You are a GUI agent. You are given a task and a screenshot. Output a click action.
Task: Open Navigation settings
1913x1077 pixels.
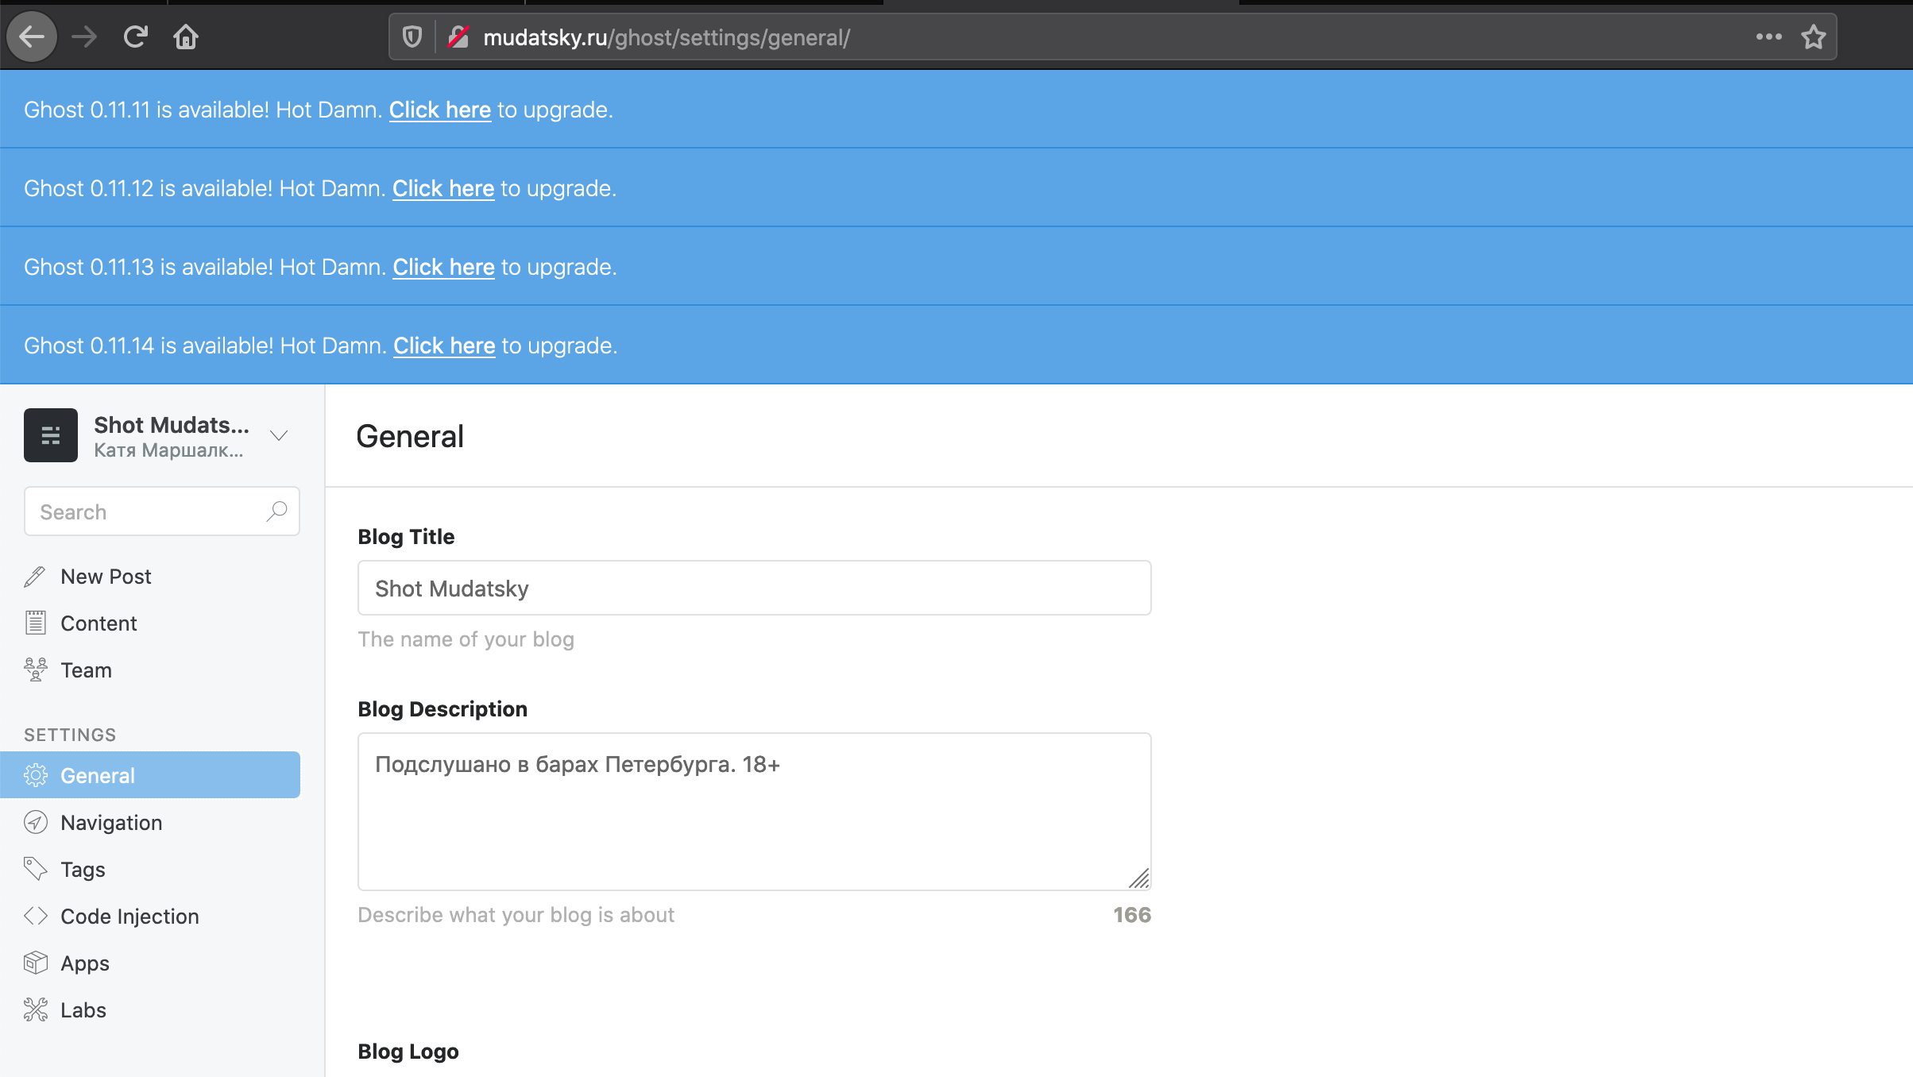point(111,823)
